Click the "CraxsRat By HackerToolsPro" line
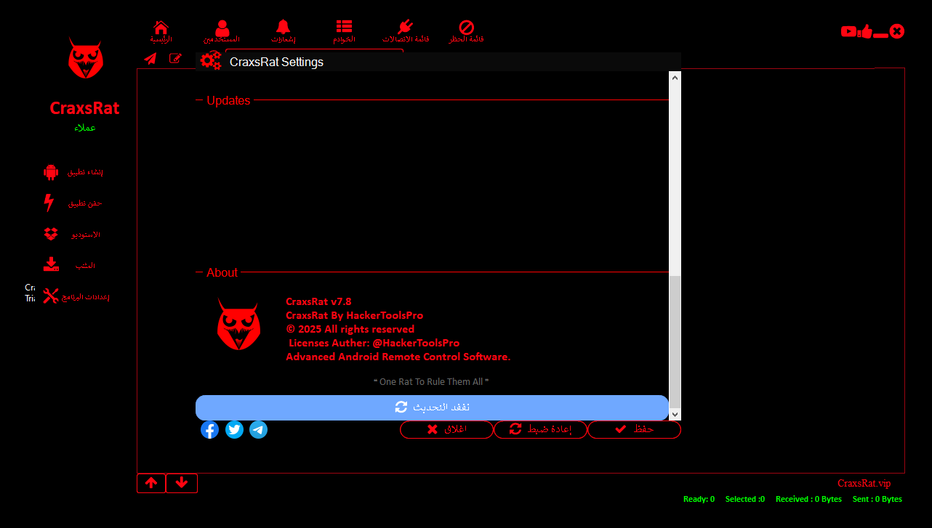Screen dimensions: 932x528 [354, 315]
